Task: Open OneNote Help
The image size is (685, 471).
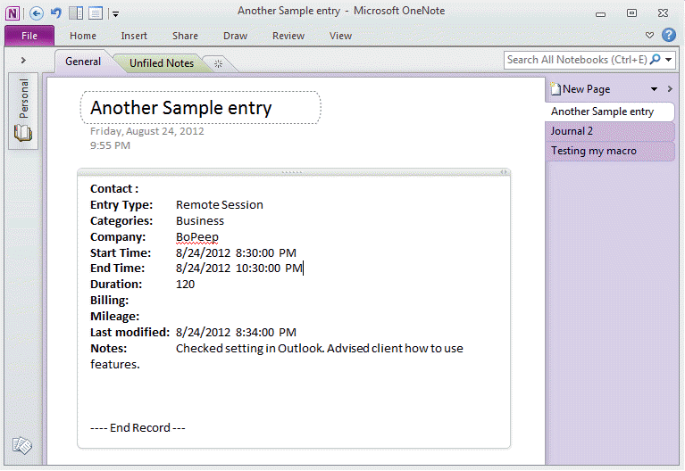Action: click(669, 35)
